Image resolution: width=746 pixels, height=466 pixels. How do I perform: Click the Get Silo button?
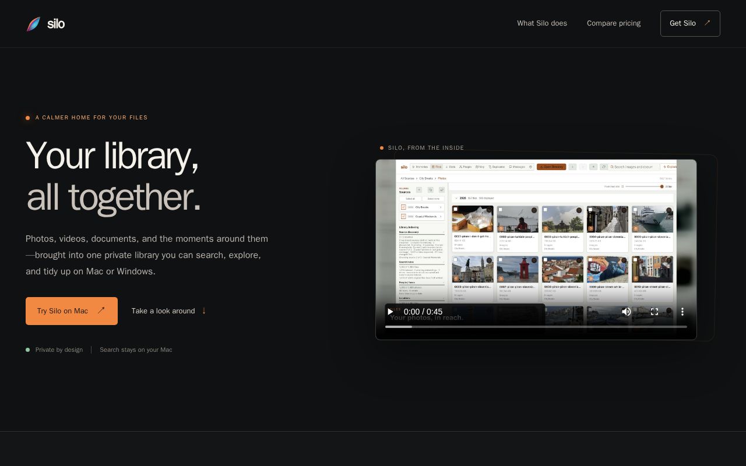click(x=690, y=23)
